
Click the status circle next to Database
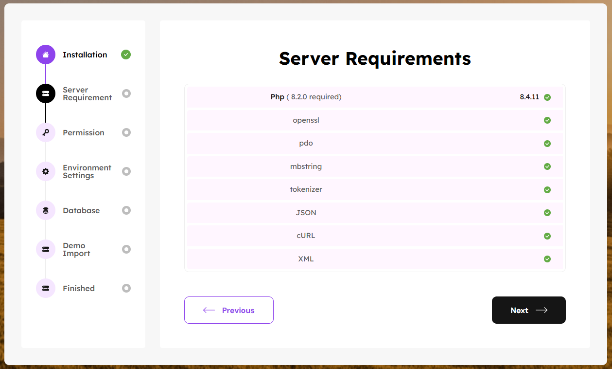126,210
